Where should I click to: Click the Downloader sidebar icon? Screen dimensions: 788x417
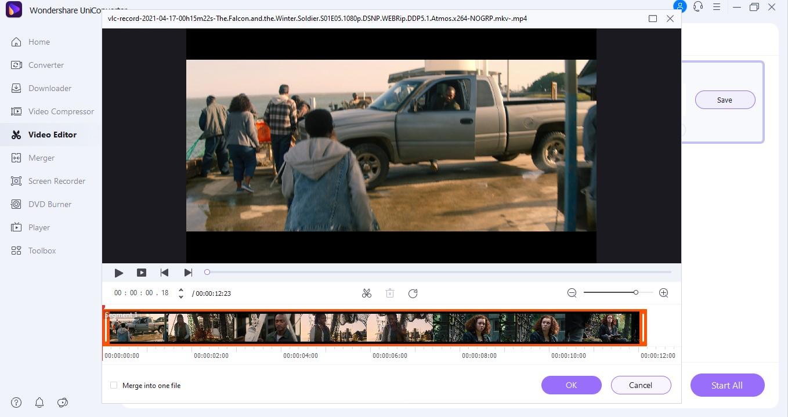click(x=17, y=88)
